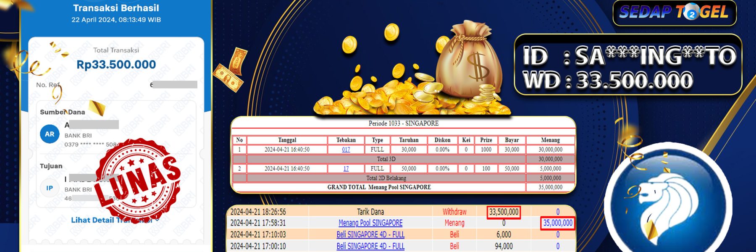Open the 17 tebakan link
Image resolution: width=756 pixels, height=252 pixels.
point(346,168)
